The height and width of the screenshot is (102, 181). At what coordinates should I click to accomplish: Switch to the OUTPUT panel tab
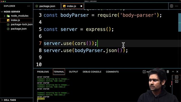[74, 72]
